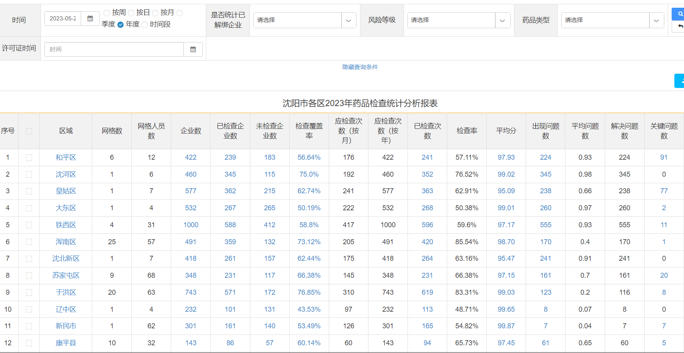Check the checkbox for the 和平区 row
The image size is (684, 353).
click(x=29, y=158)
